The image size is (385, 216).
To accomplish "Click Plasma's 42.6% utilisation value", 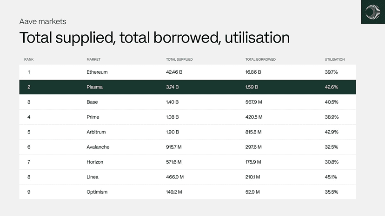I will coord(331,87).
